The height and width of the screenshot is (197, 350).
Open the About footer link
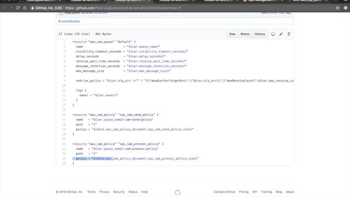pyautogui.click(x=290, y=192)
